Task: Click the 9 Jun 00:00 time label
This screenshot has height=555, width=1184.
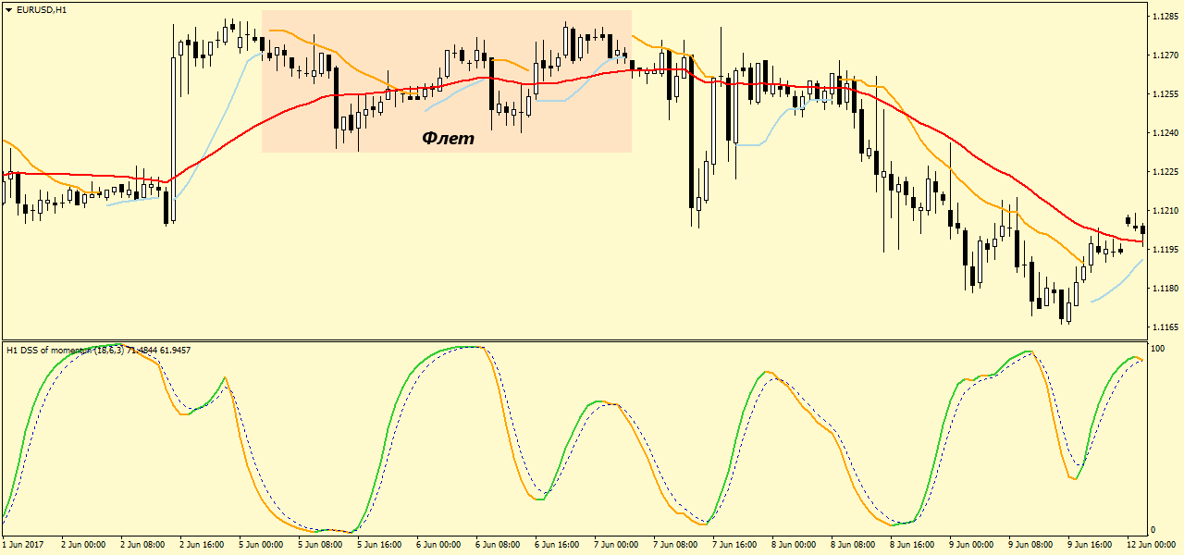Action: tap(970, 545)
